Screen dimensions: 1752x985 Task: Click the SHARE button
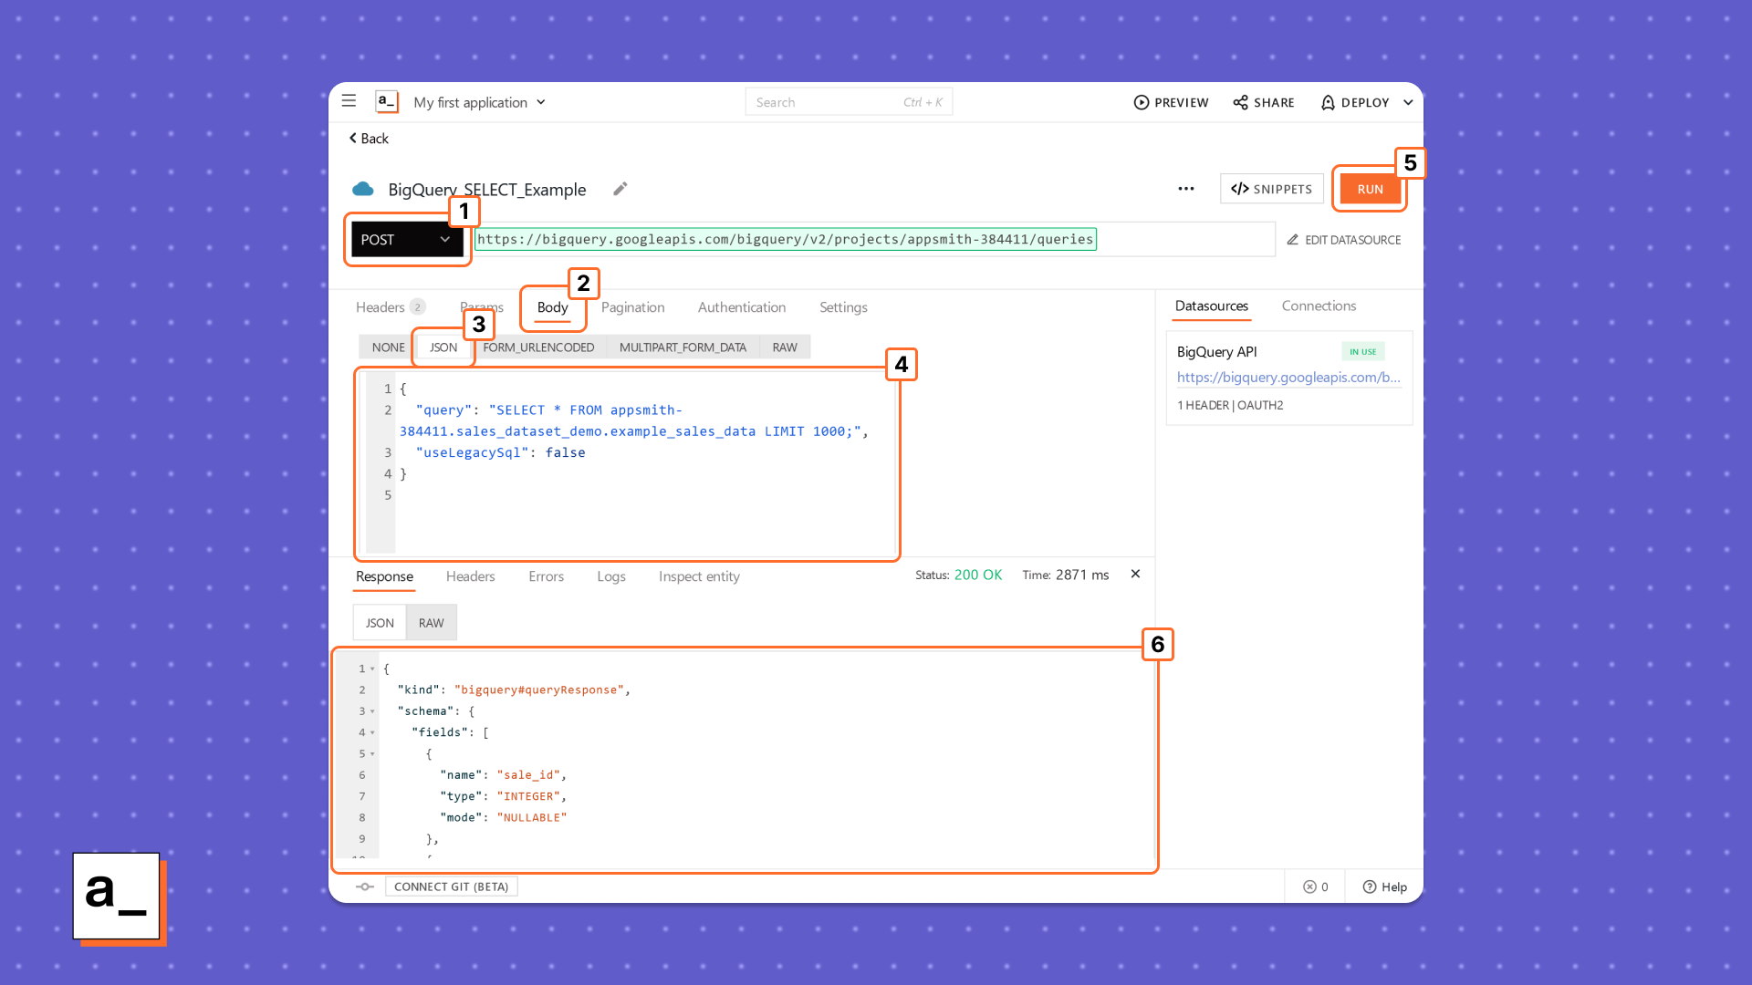[x=1263, y=102]
